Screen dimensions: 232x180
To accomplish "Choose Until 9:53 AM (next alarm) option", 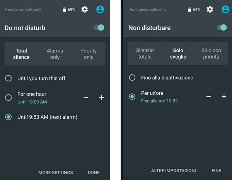I will tap(41, 117).
